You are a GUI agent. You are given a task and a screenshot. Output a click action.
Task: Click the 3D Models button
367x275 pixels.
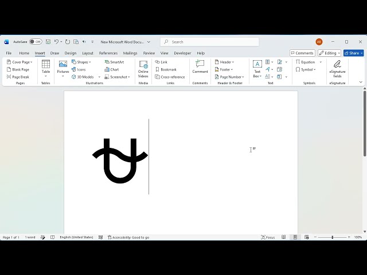(x=83, y=77)
